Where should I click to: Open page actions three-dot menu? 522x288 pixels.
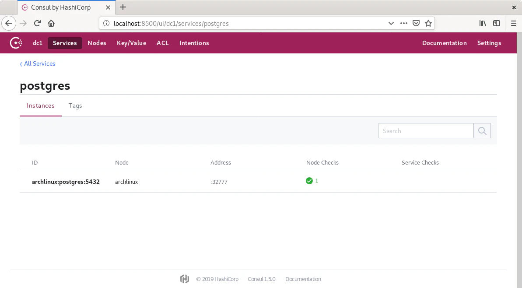[x=404, y=24]
